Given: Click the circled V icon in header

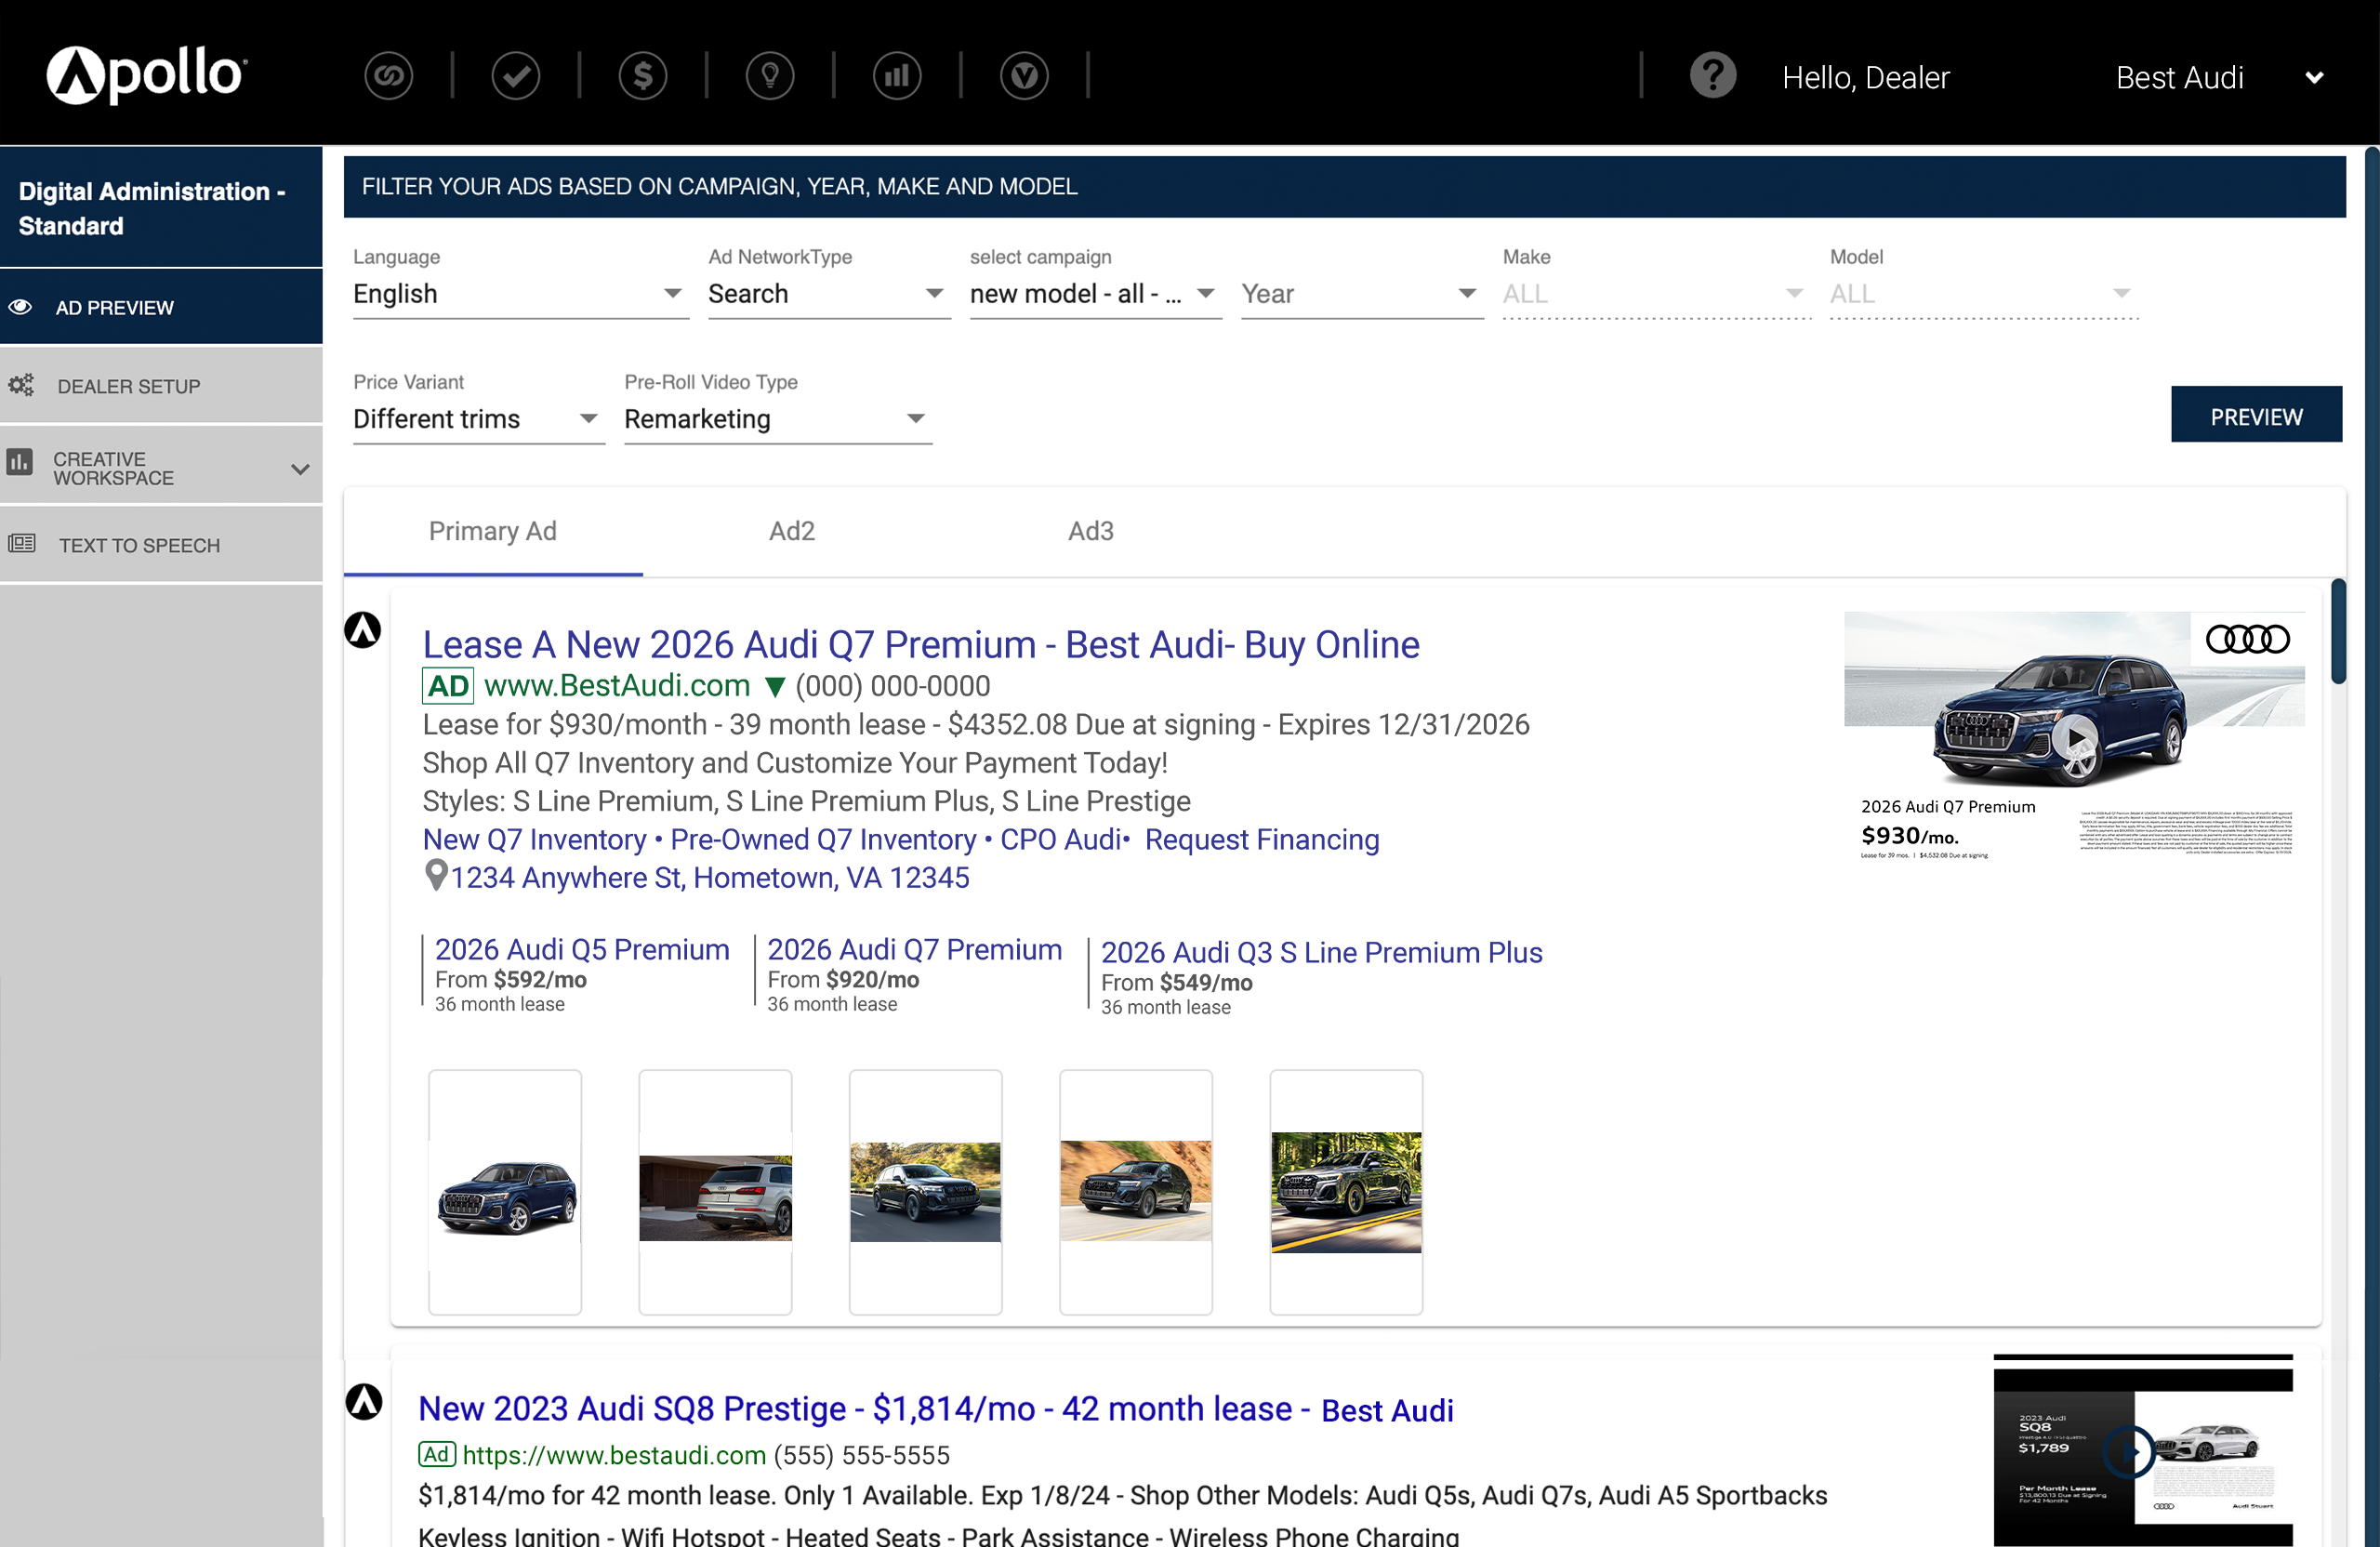Looking at the screenshot, I should point(1023,76).
